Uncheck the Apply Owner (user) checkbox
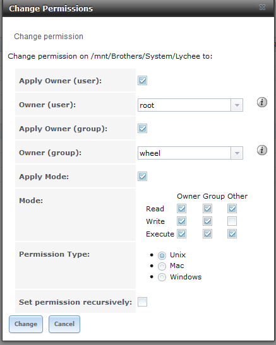 142,81
